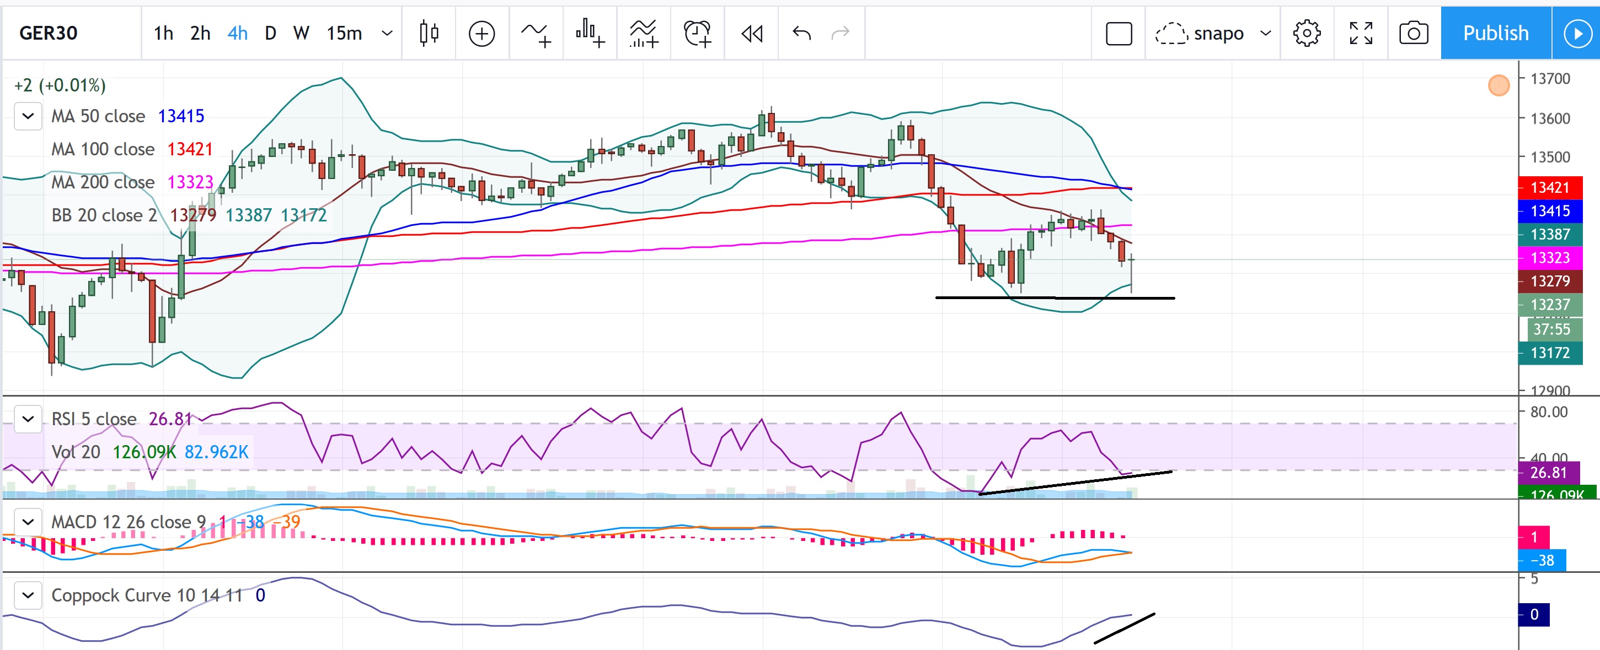Select the 2h timeframe
The width and height of the screenshot is (1600, 650).
(200, 33)
